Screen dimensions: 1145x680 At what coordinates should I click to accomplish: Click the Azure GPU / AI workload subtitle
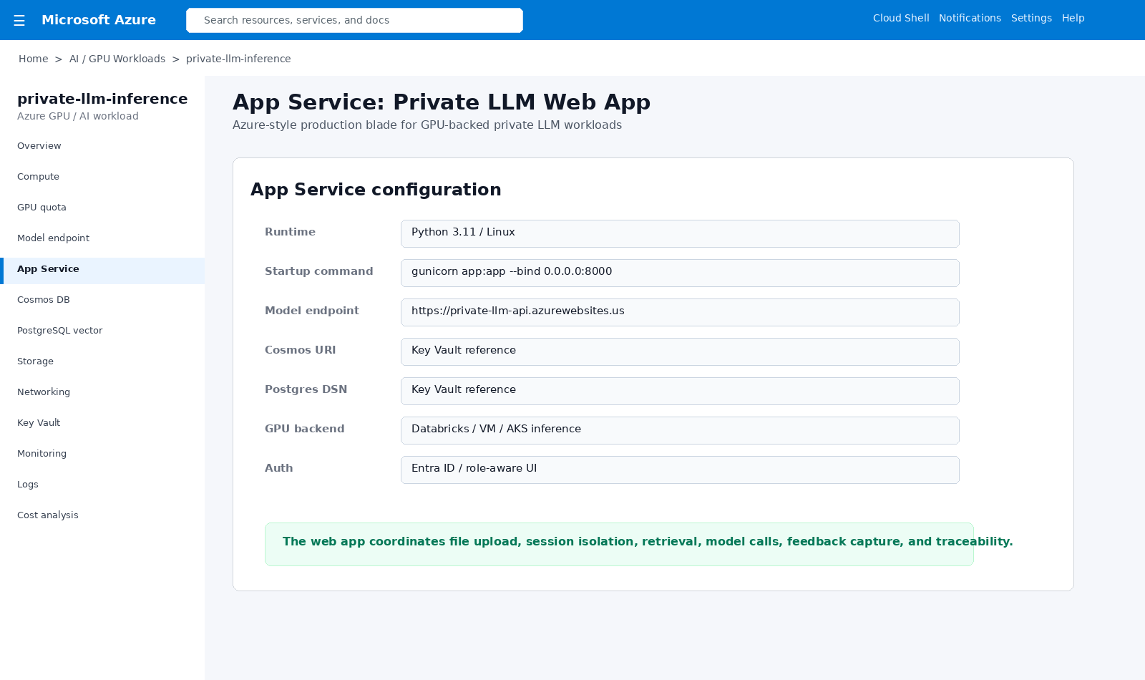point(78,116)
